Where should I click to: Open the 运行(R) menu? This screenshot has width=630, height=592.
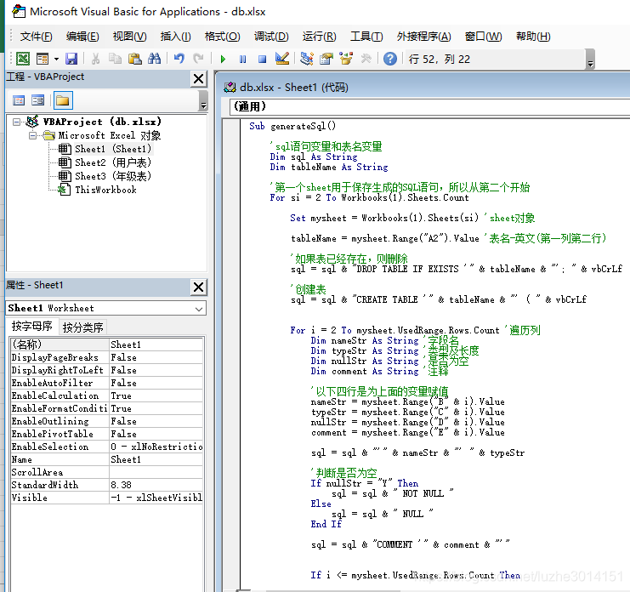(319, 37)
